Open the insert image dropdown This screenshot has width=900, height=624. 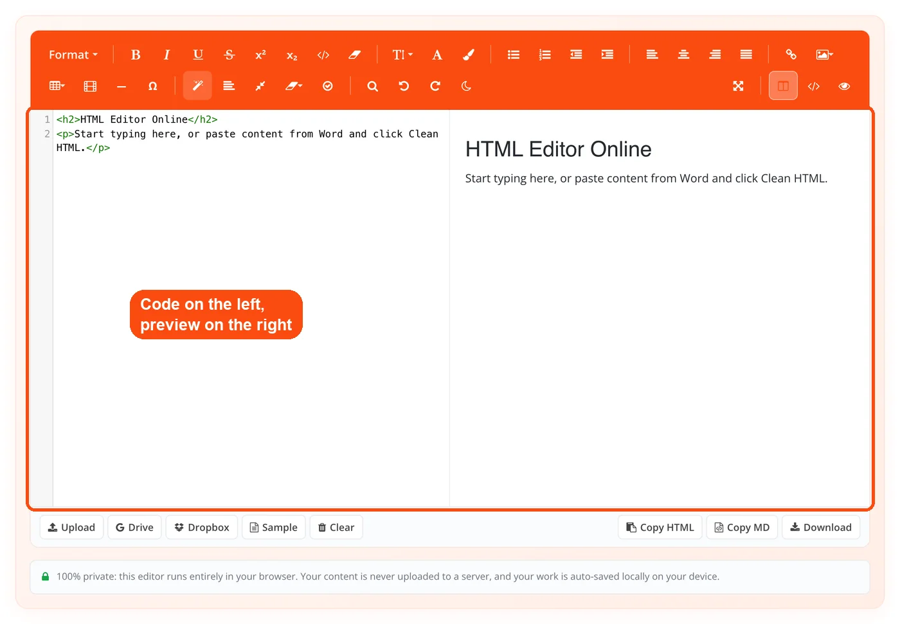tap(824, 55)
